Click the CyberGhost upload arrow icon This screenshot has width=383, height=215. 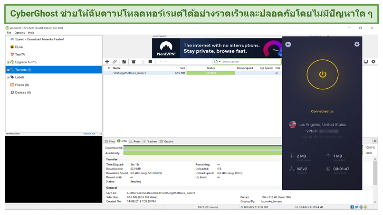(x=328, y=156)
